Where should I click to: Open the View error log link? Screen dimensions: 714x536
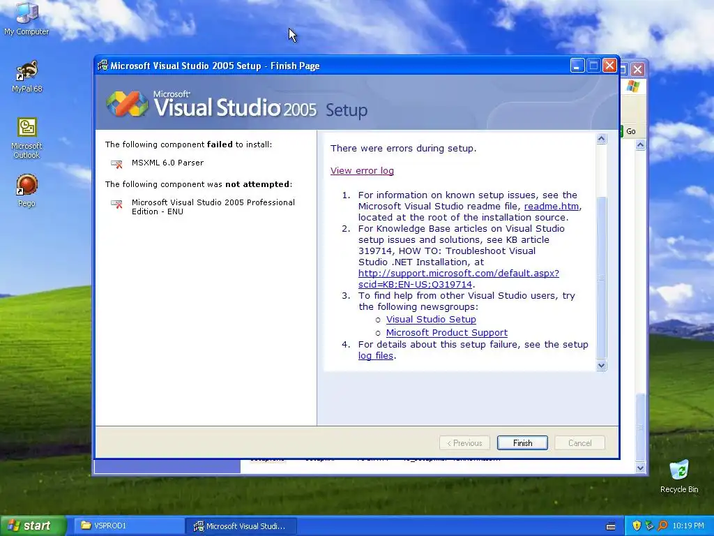(362, 170)
